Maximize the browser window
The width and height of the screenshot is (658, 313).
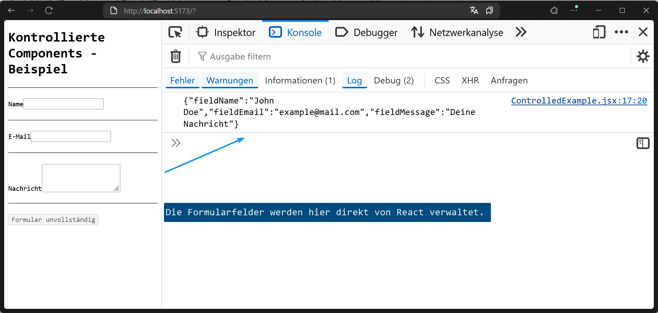(x=622, y=10)
